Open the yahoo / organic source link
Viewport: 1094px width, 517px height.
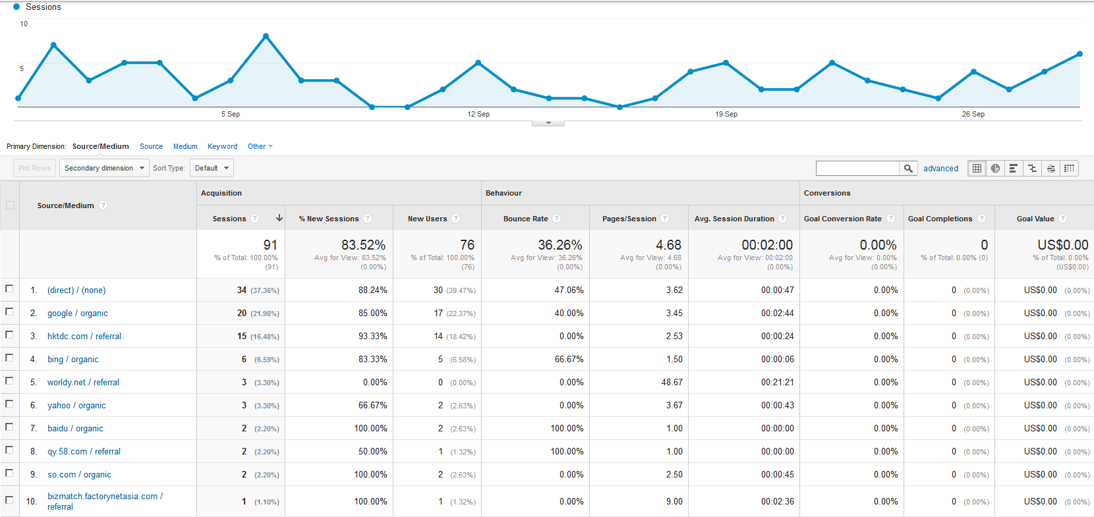coord(76,405)
